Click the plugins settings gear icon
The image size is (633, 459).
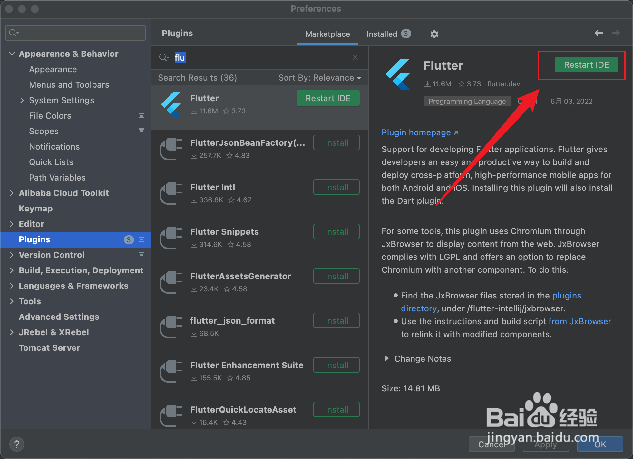(x=434, y=34)
